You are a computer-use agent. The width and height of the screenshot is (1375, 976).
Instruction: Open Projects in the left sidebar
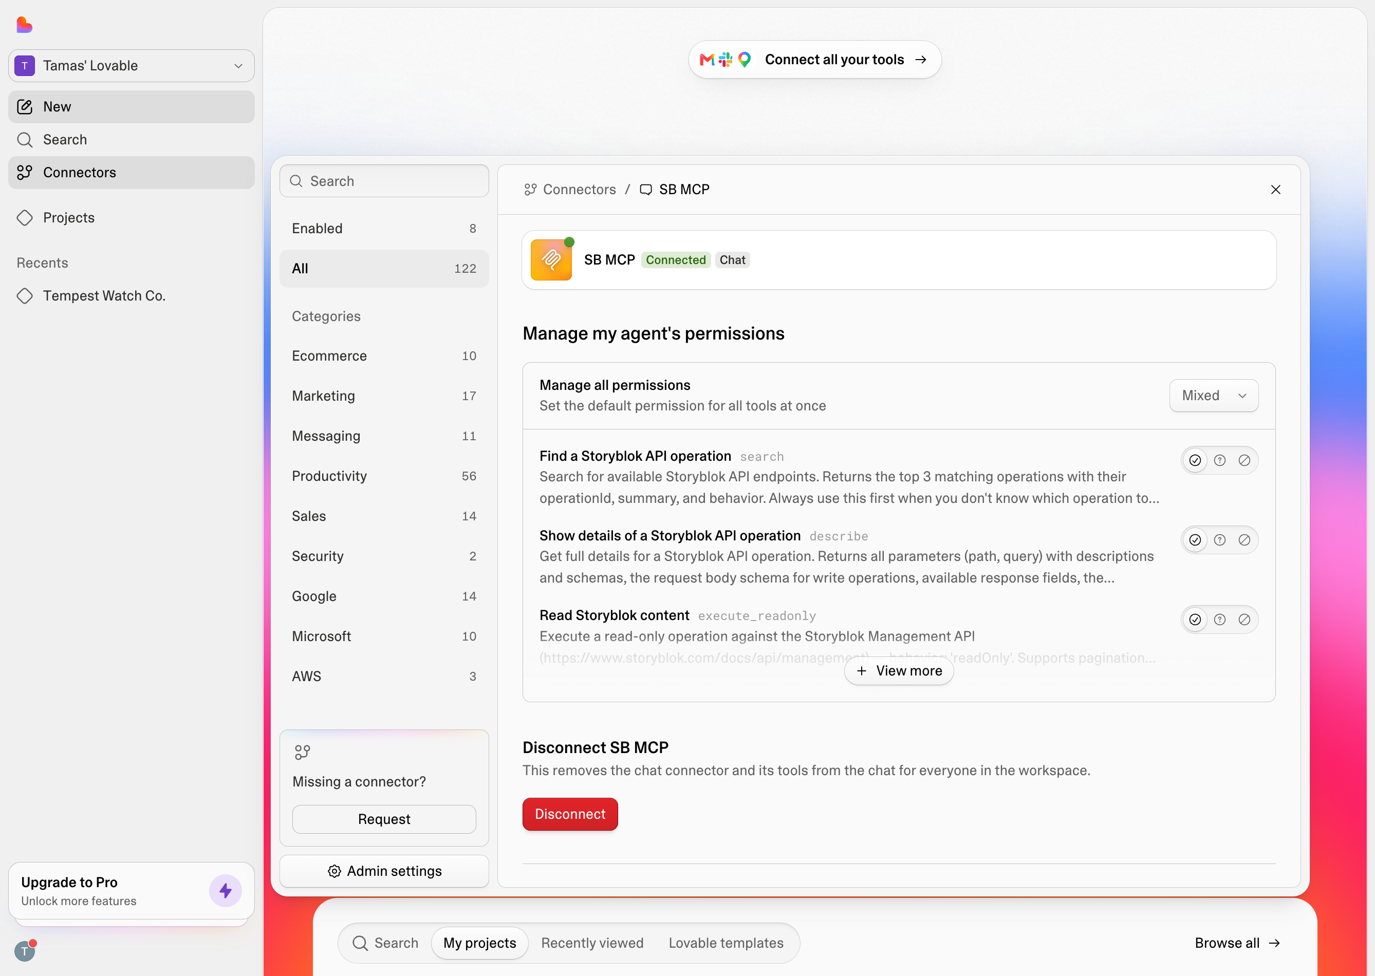point(131,218)
